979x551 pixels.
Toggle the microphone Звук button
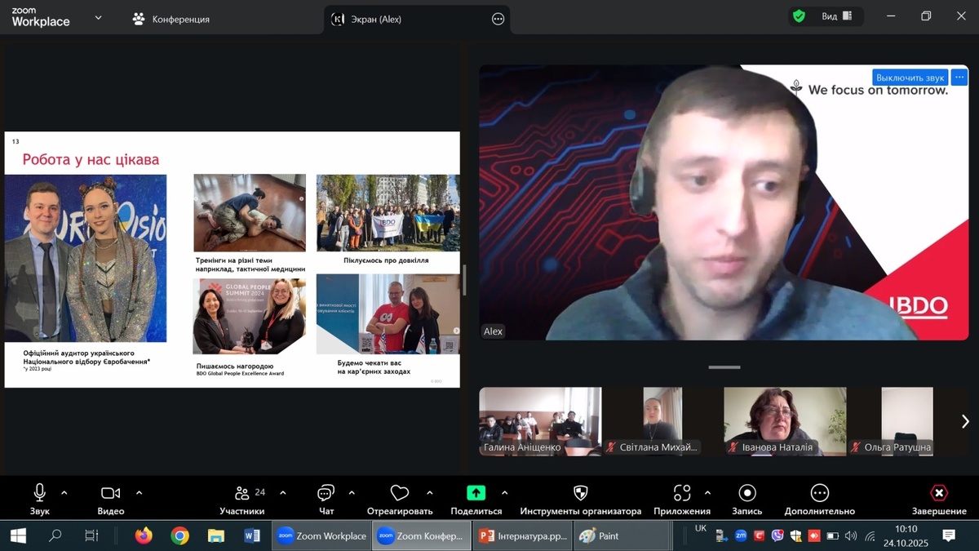[x=39, y=493]
